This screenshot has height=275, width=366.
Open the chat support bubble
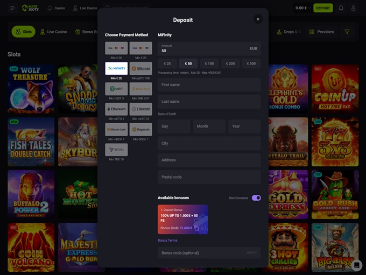356,264
